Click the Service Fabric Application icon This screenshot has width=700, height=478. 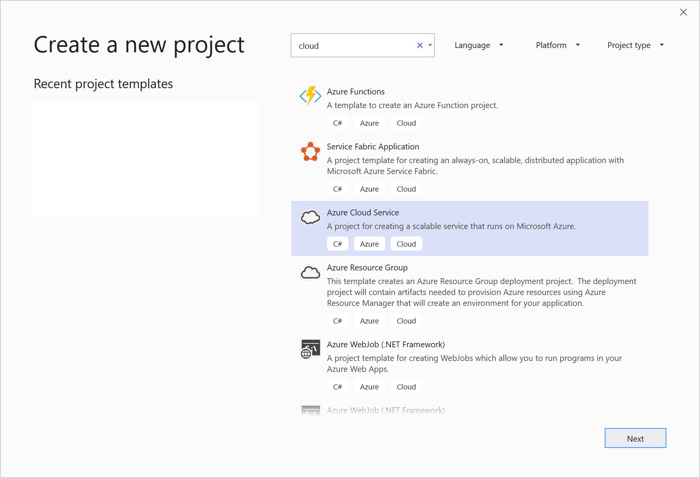point(310,152)
